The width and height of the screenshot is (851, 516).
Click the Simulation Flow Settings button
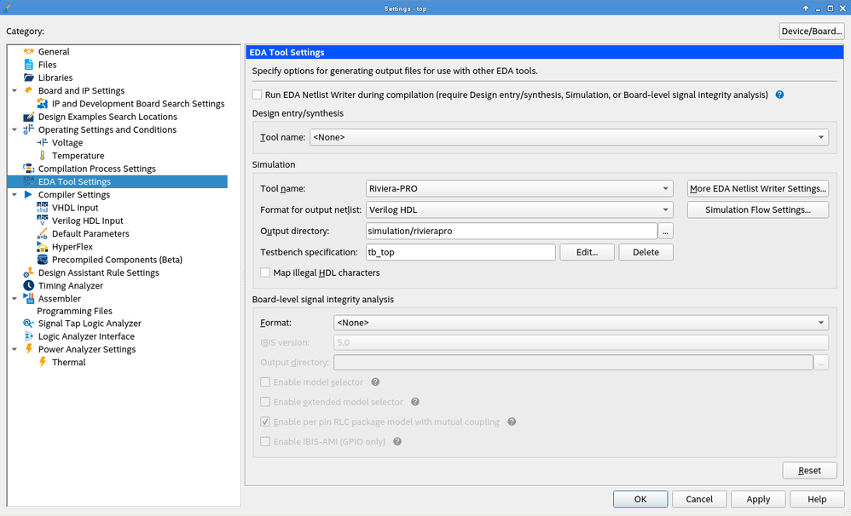tap(757, 209)
